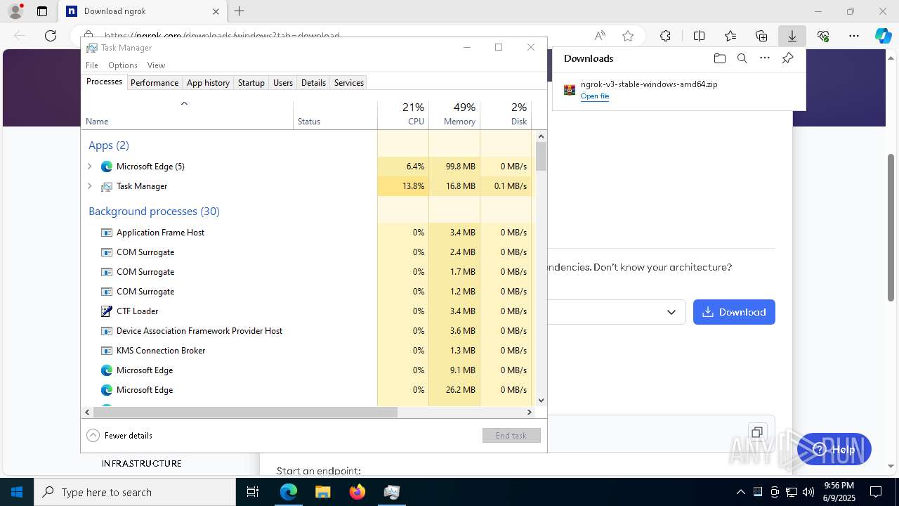This screenshot has height=506, width=899.
Task: Open the architecture dropdown on ngrok page
Action: tap(617, 312)
